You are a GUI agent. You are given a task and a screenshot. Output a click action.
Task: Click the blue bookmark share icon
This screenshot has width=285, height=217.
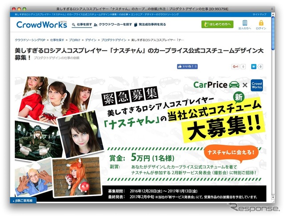[x=254, y=67]
